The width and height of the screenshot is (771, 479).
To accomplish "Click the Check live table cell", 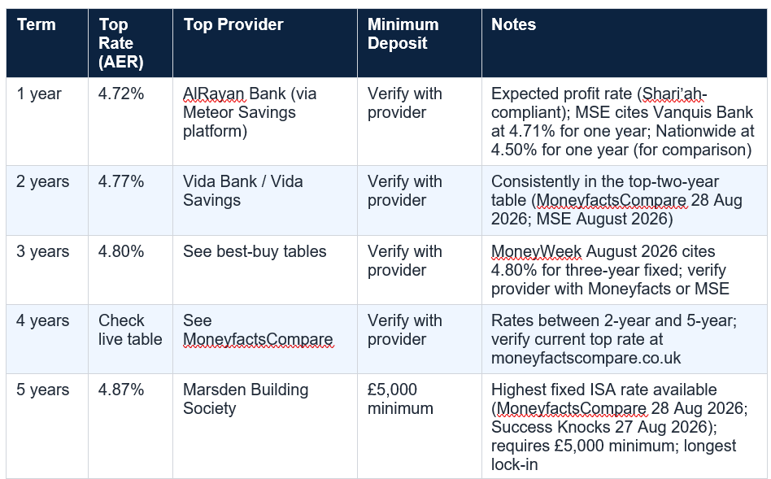I will (130, 339).
